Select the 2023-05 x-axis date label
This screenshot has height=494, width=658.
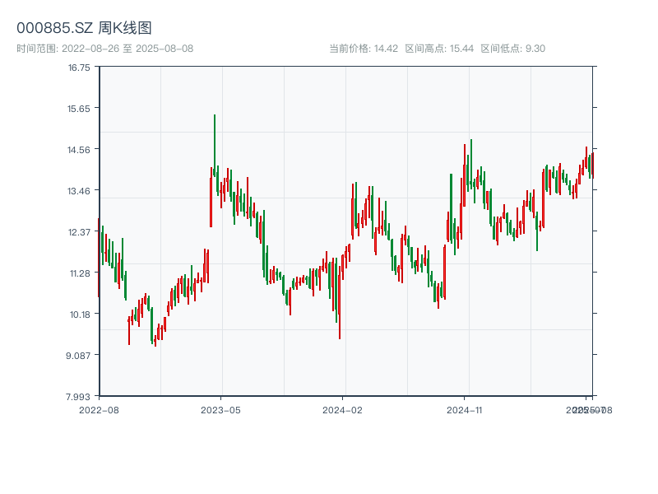[x=220, y=409]
